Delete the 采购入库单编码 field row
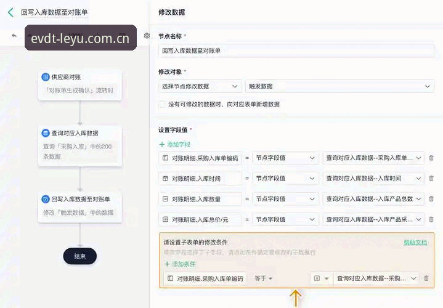This screenshot has width=443, height=308. (431, 158)
